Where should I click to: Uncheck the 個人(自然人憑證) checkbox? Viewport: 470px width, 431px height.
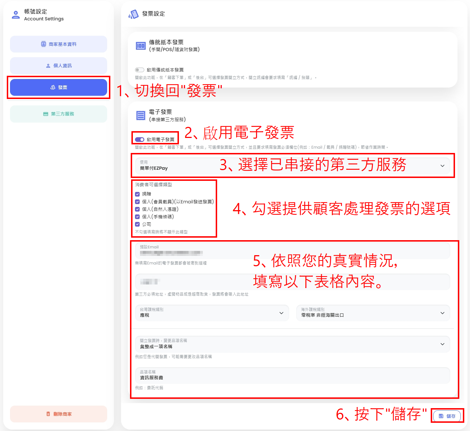tap(137, 209)
